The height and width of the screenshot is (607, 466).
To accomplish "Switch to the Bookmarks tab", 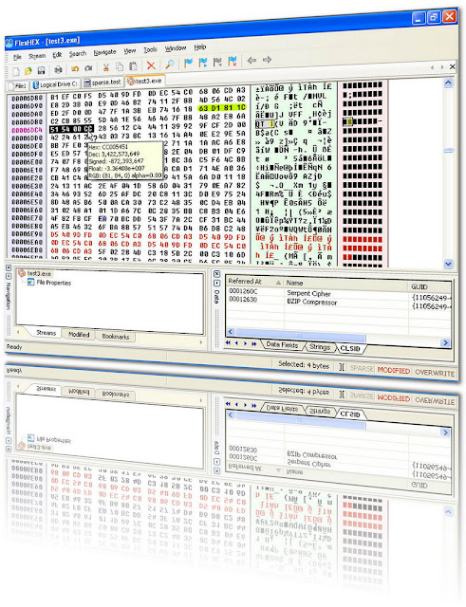I will 116,337.
